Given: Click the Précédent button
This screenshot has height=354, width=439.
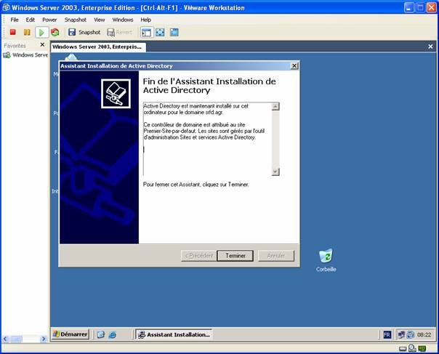Looking at the screenshot, I should pos(198,256).
